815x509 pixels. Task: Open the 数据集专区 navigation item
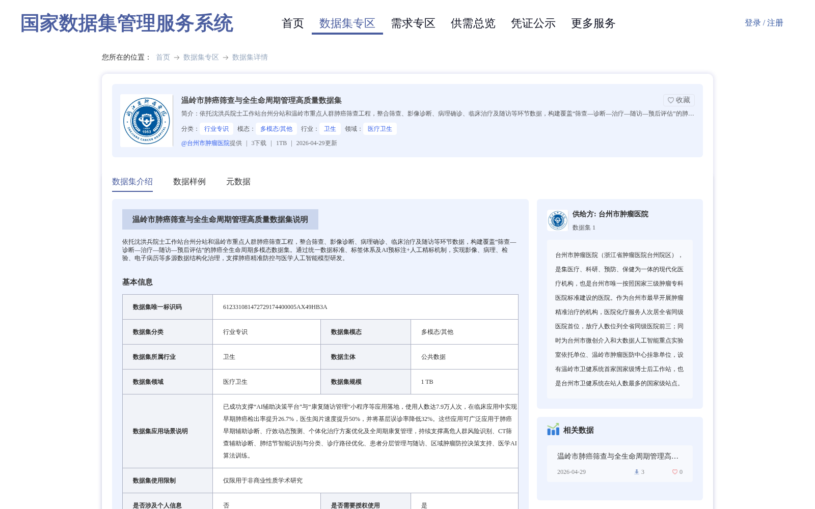coord(347,23)
